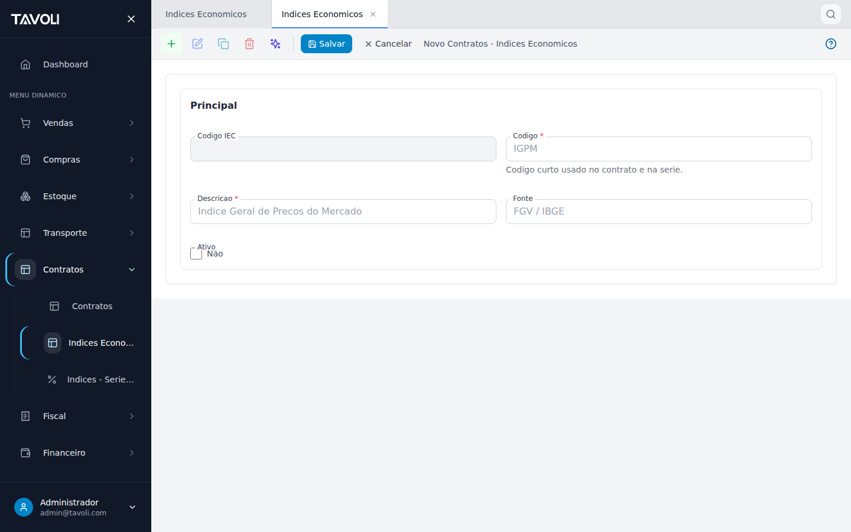
Task: Click the percent icon for Indices Series
Action: coord(52,379)
